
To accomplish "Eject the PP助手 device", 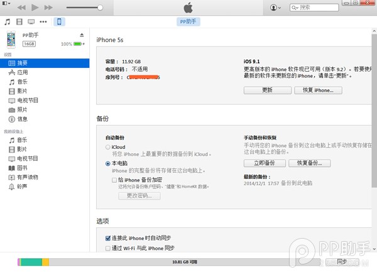I will tap(82, 35).
